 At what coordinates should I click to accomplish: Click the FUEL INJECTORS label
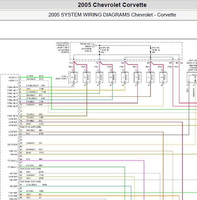(61, 77)
